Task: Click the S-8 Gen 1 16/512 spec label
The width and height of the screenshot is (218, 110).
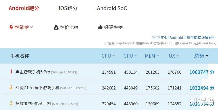Action: click(x=64, y=72)
